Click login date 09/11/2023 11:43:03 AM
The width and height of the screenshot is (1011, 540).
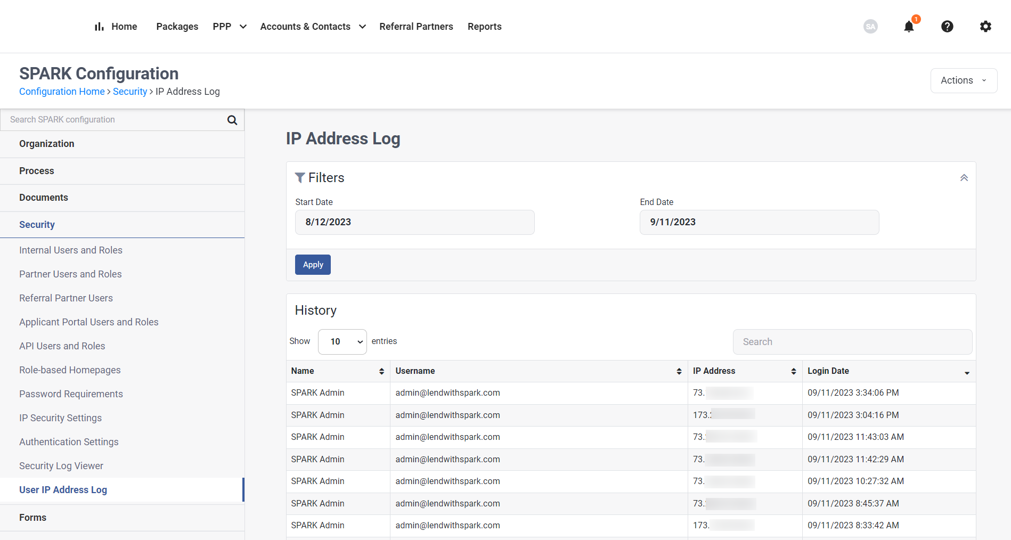[855, 437]
